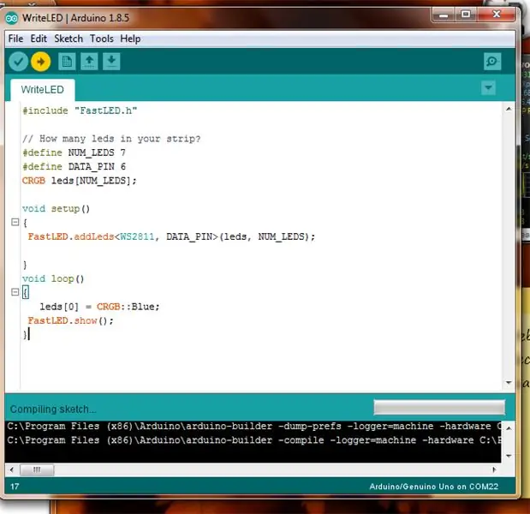Save sketch with down-arrow icon
The image size is (530, 514).
click(111, 62)
